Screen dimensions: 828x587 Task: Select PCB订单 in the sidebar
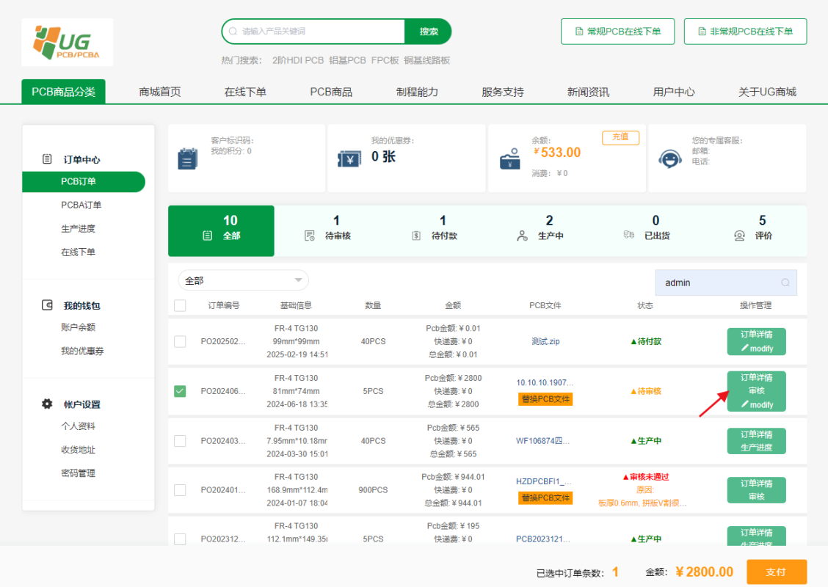tap(84, 181)
